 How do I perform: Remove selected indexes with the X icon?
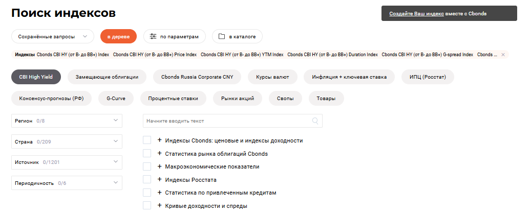[x=503, y=55]
